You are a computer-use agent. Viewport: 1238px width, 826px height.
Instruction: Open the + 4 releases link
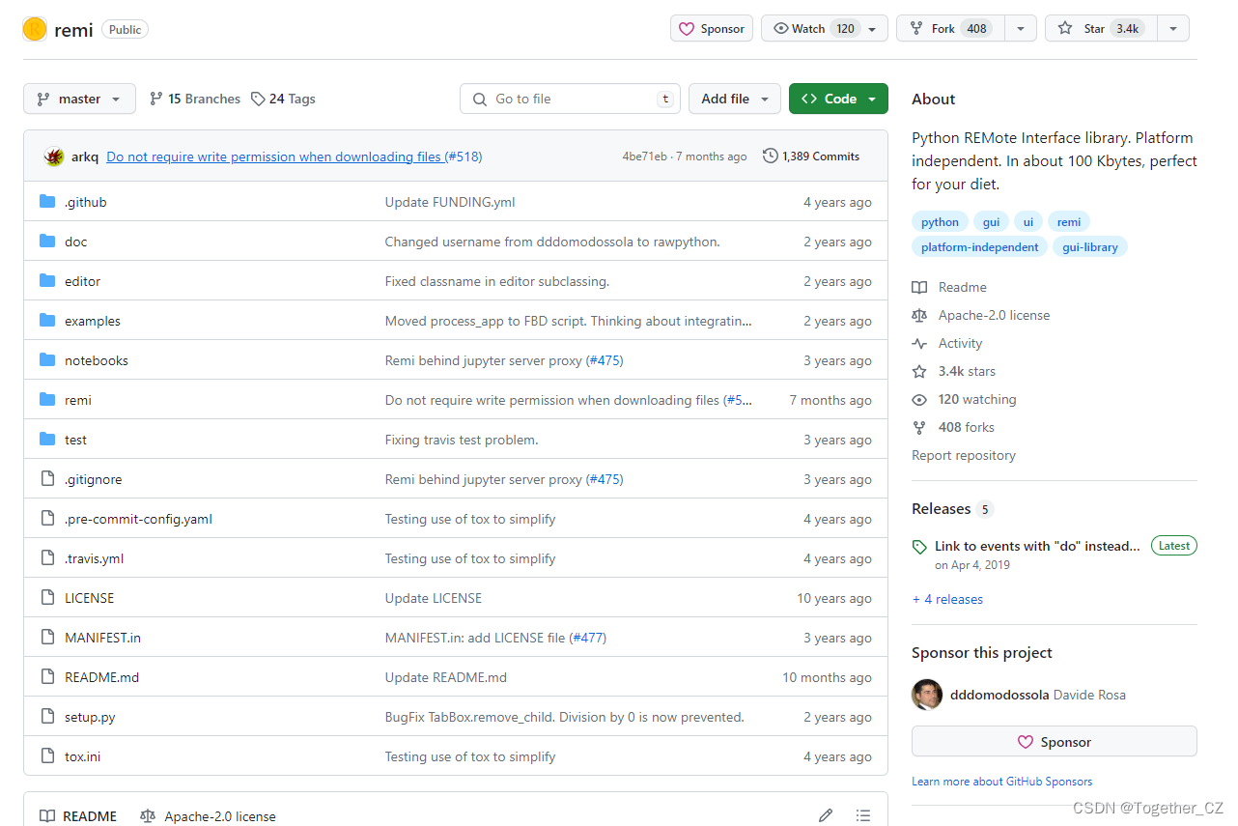pos(947,599)
